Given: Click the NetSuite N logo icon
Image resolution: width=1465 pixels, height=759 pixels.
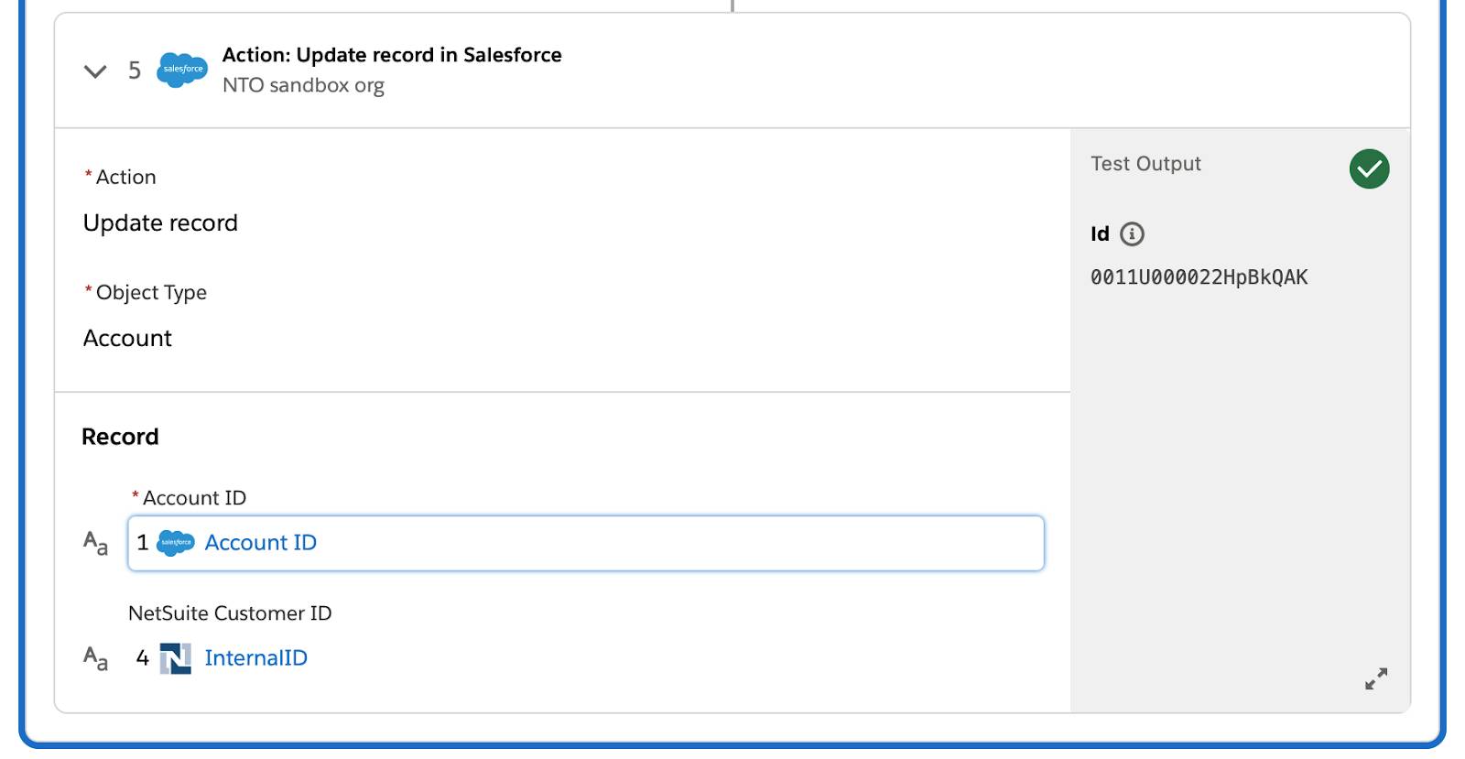Looking at the screenshot, I should [176, 658].
